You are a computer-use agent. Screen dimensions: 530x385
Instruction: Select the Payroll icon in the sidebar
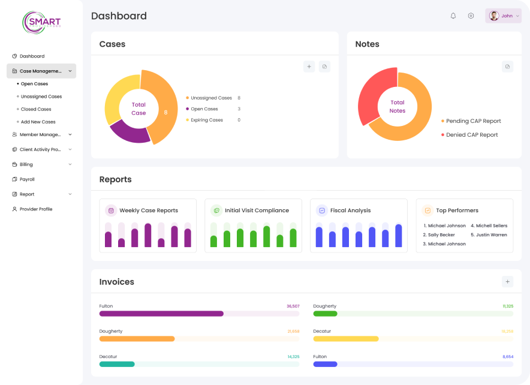click(x=14, y=179)
